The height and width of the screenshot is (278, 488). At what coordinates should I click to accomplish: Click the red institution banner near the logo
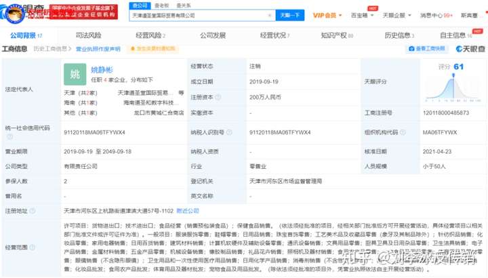(x=84, y=12)
